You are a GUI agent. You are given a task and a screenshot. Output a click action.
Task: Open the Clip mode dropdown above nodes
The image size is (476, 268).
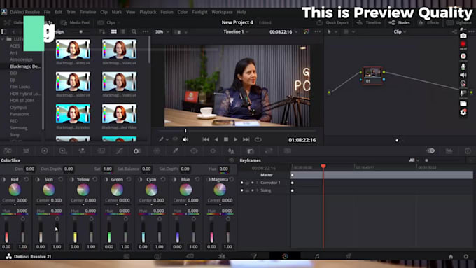(x=400, y=31)
